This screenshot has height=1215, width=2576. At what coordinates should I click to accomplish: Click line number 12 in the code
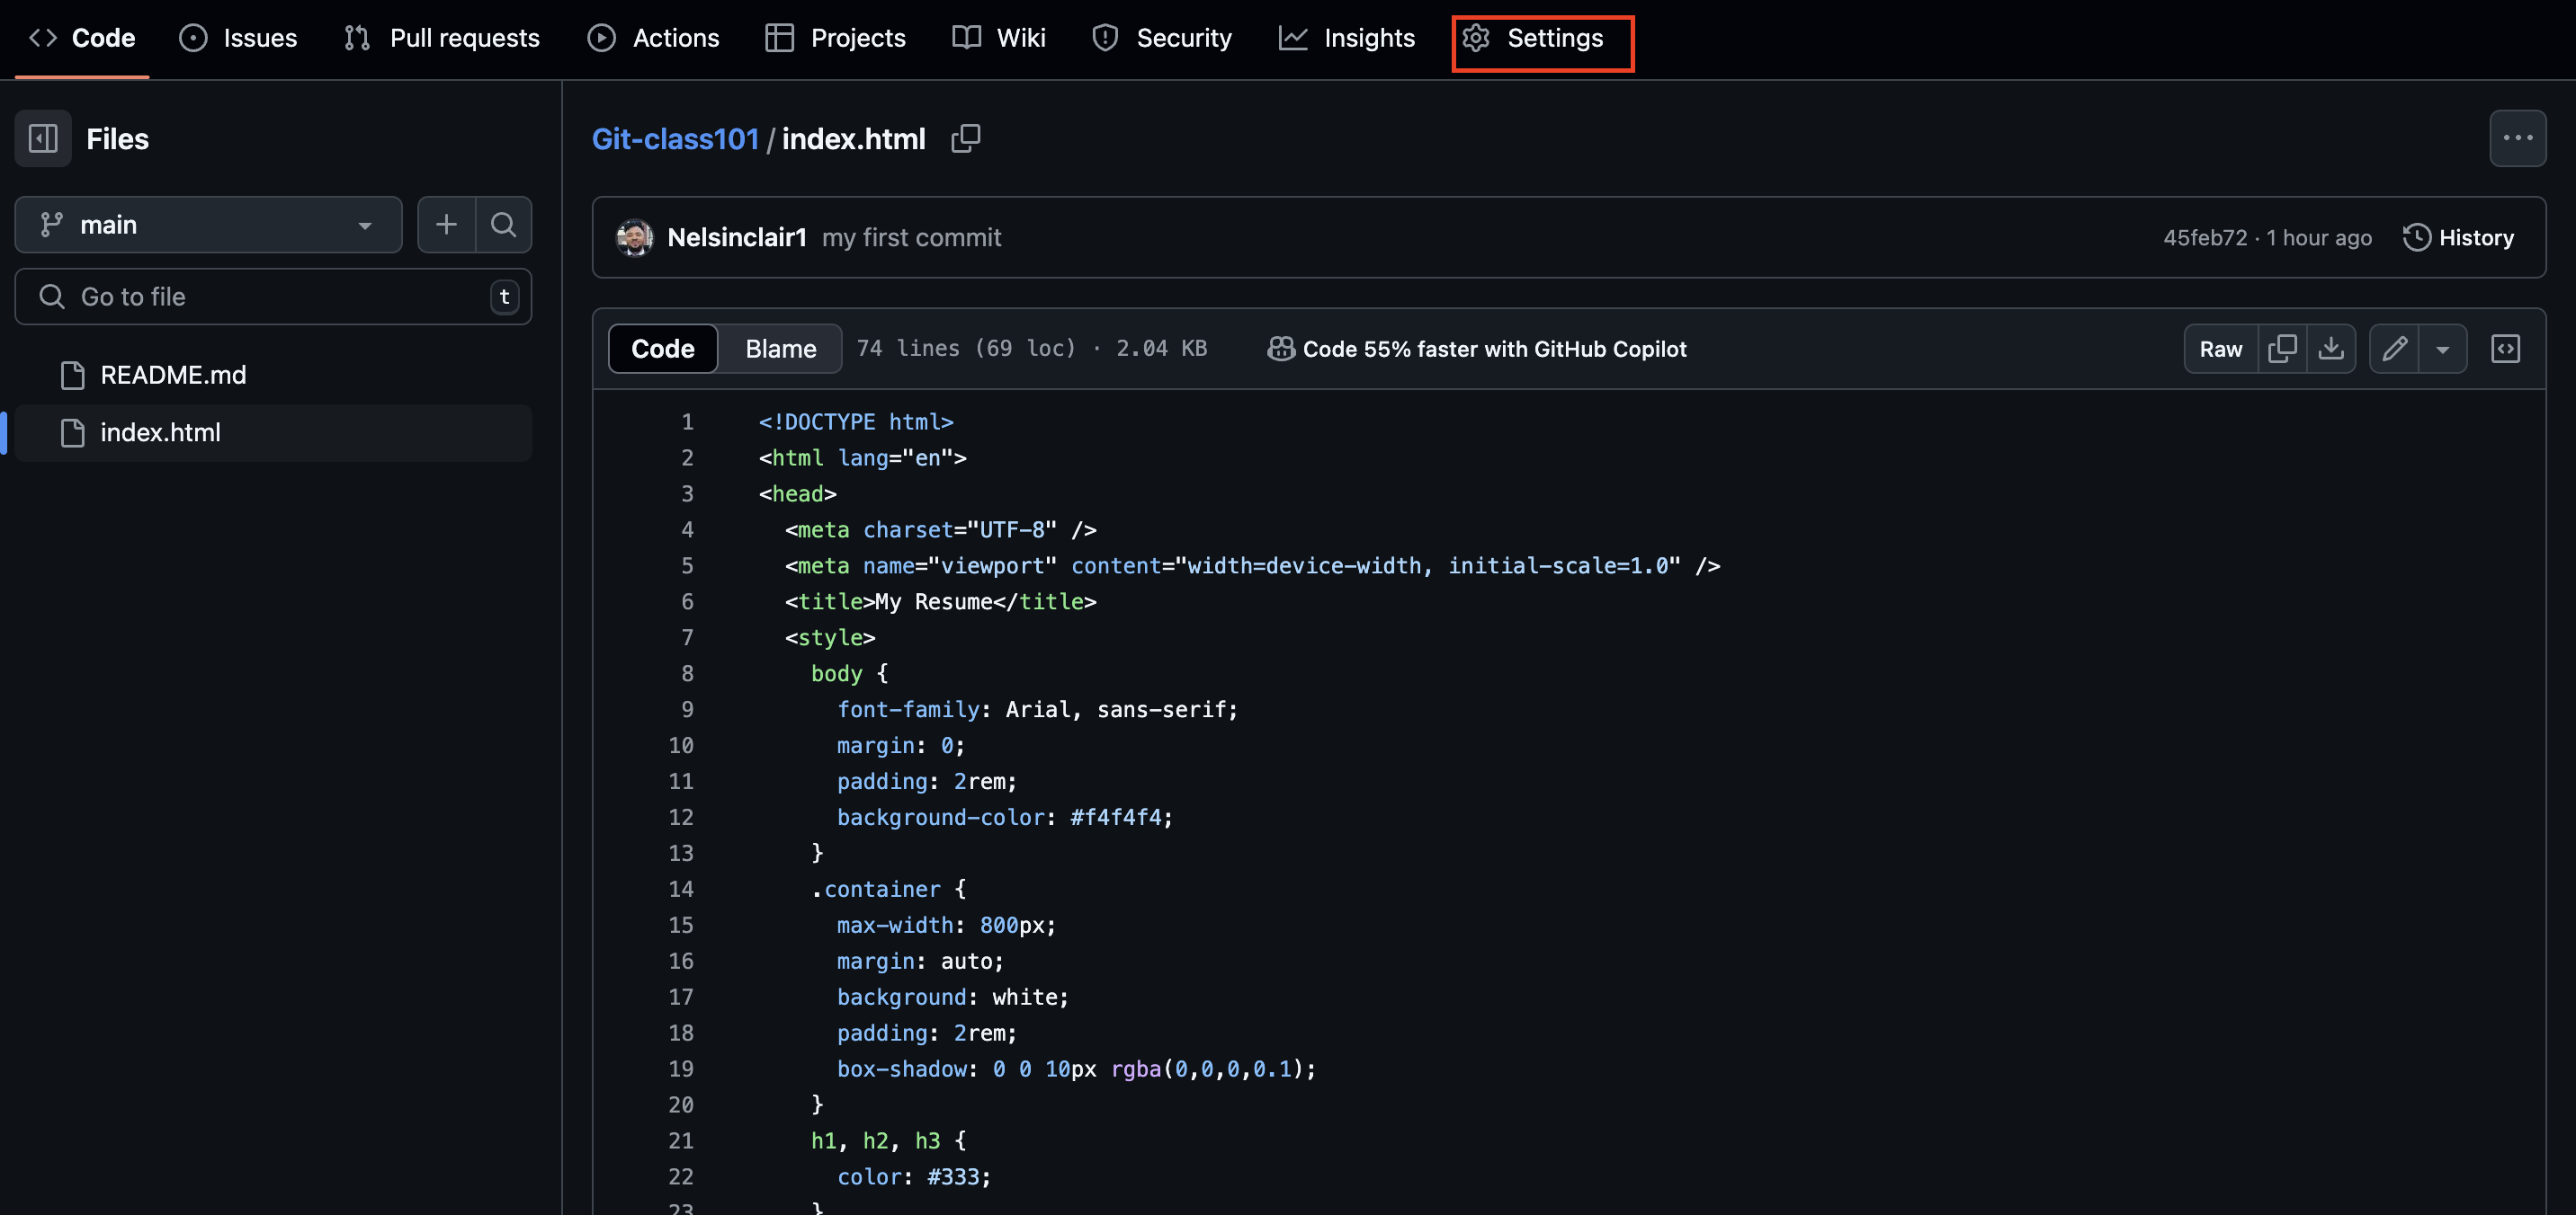click(681, 817)
